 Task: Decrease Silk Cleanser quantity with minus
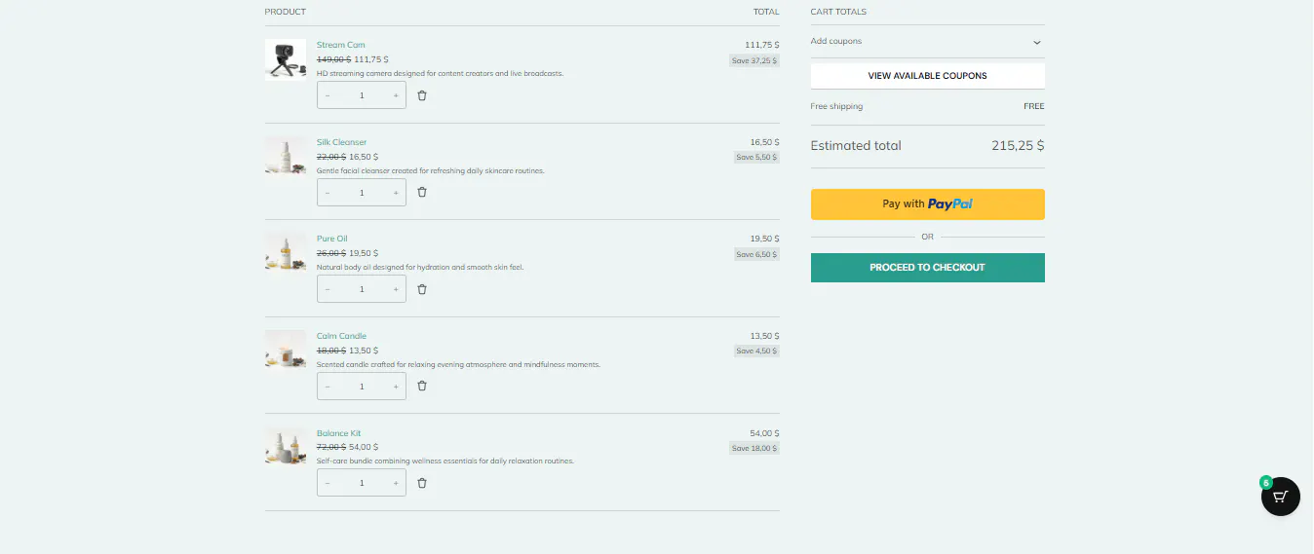(328, 193)
